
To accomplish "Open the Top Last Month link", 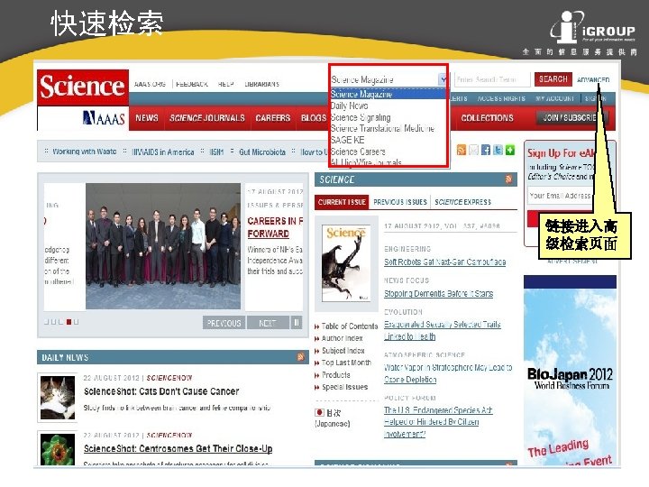I will [346, 363].
